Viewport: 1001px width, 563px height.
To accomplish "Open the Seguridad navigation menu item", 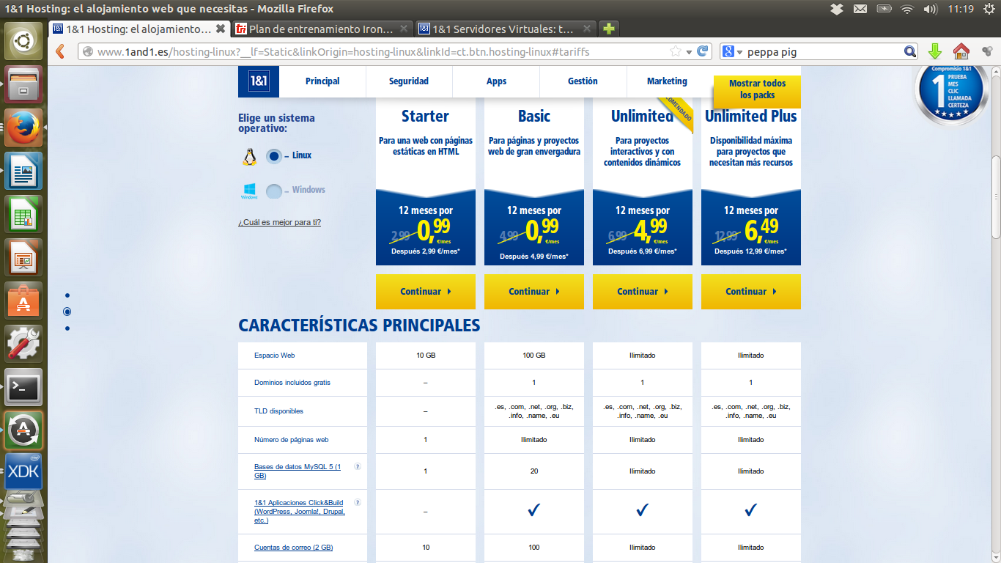I will (408, 81).
